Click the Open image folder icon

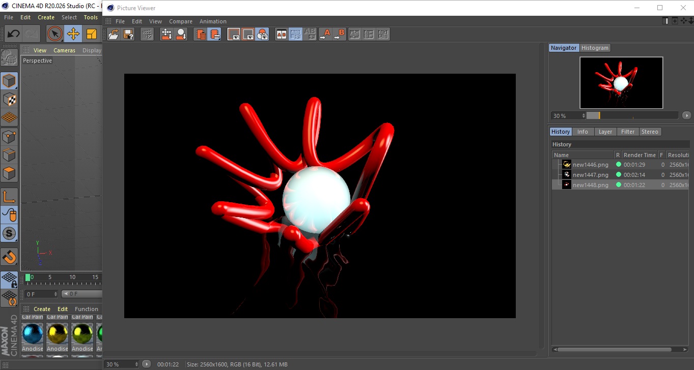[114, 34]
